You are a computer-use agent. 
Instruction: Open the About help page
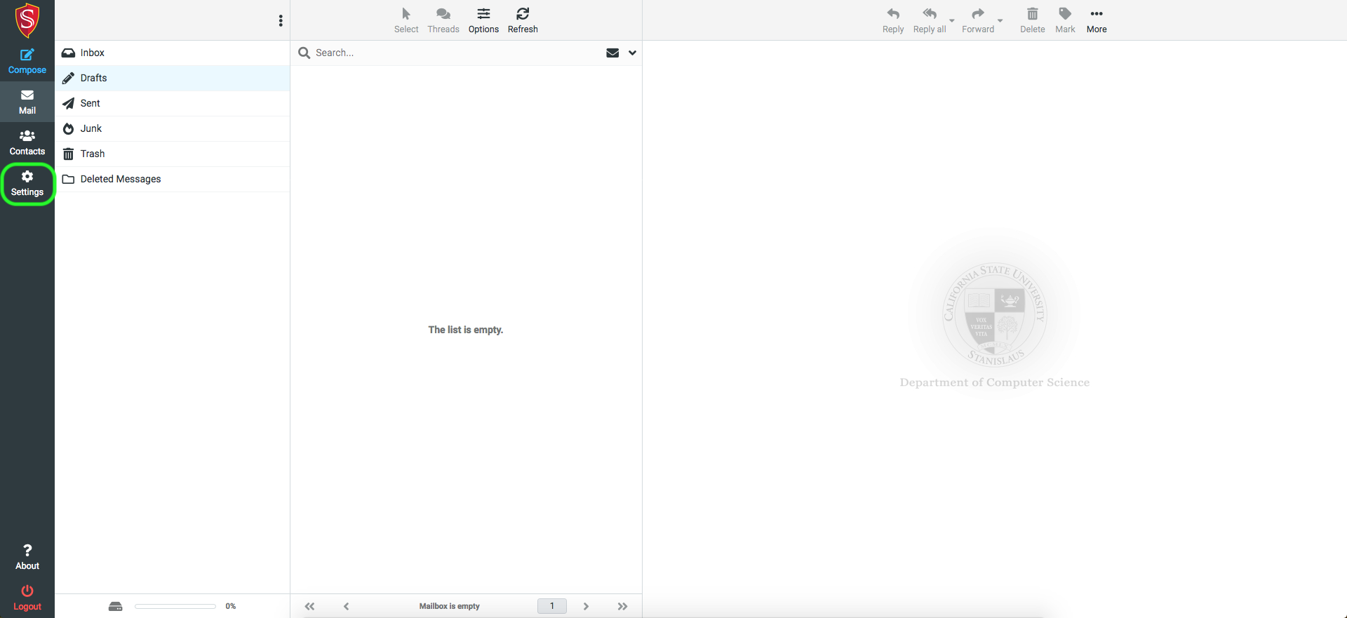(27, 557)
